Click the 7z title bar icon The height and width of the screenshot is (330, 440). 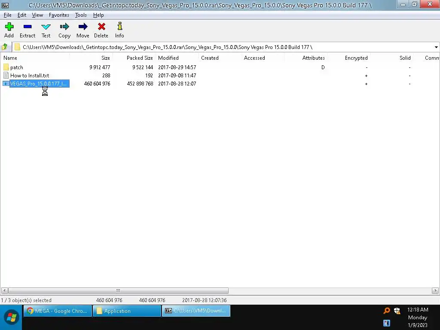(x=5, y=5)
